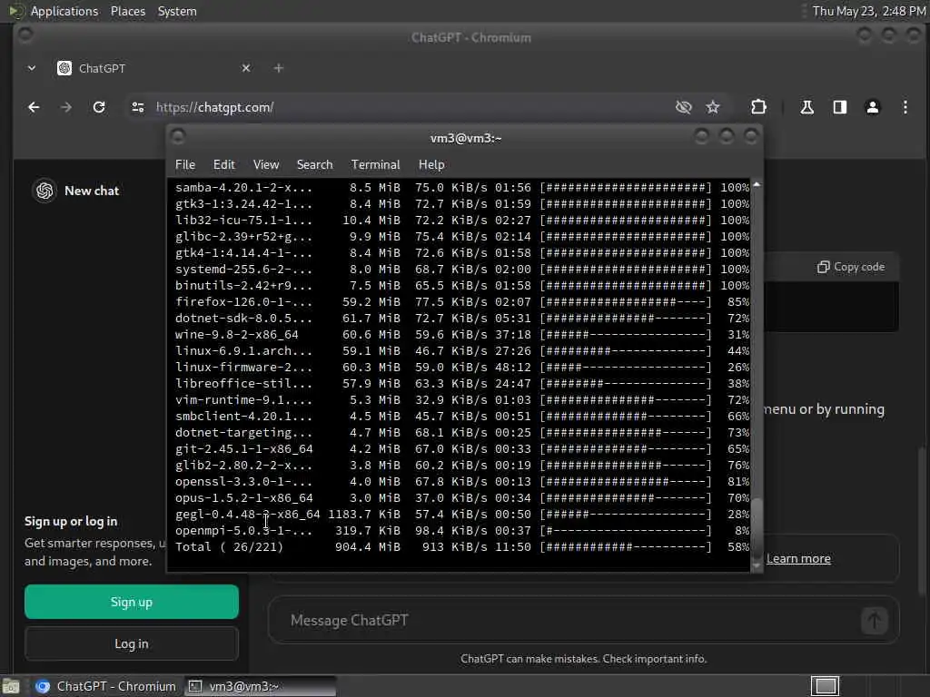The width and height of the screenshot is (930, 697).
Task: Open the System menu in top panel
Action: [177, 11]
